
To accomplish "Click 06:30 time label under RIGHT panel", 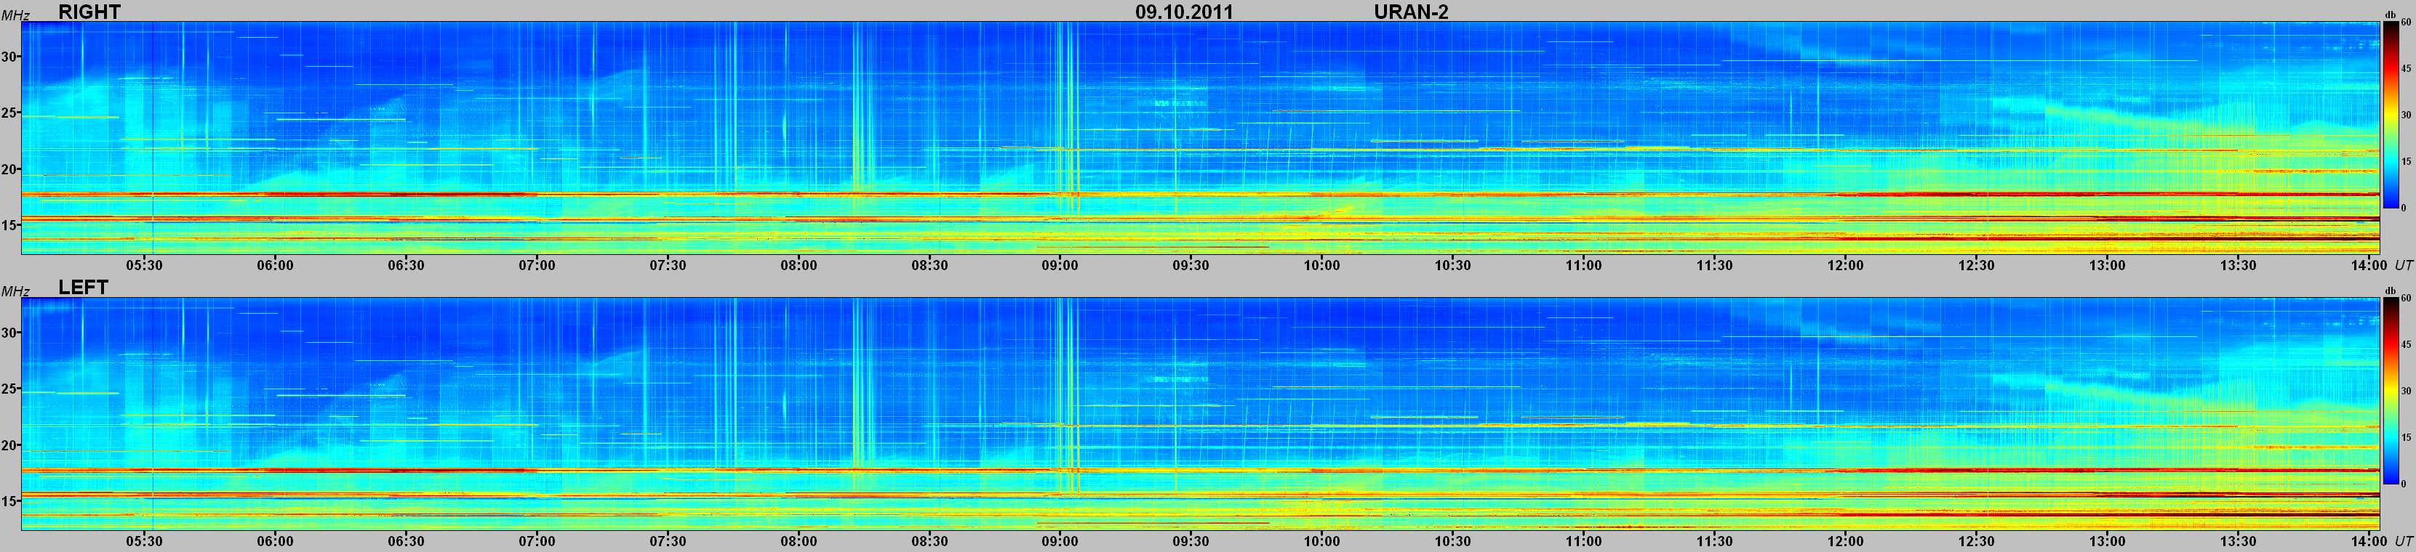I will (406, 265).
